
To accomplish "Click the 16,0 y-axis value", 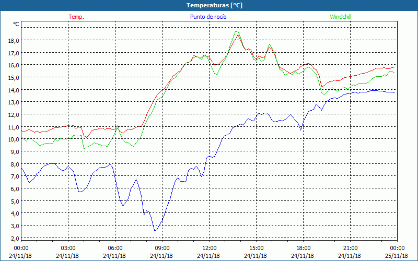I will pos(14,65).
